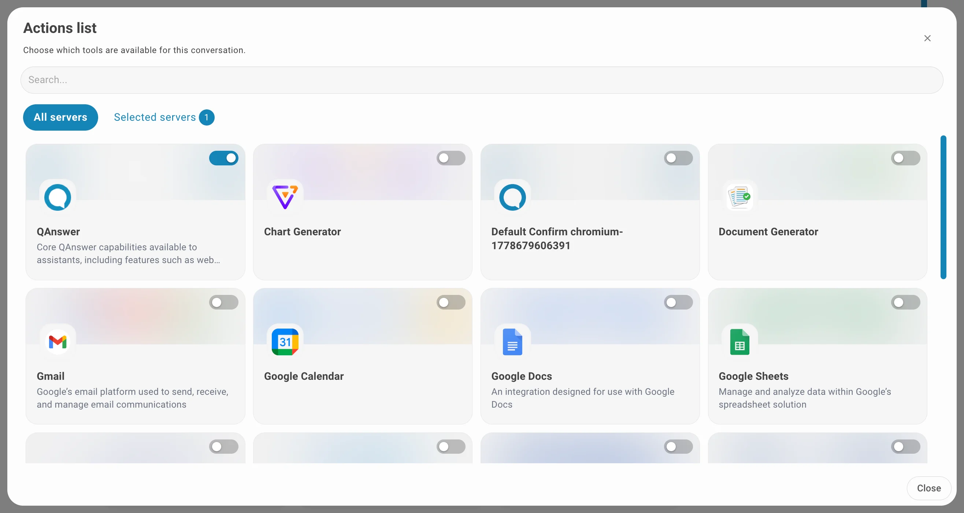Image resolution: width=964 pixels, height=513 pixels.
Task: Click the 'Choose which tools are available' subtitle
Action: [134, 50]
